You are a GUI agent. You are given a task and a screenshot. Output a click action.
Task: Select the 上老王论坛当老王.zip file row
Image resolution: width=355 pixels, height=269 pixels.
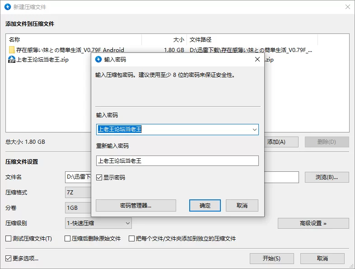click(42, 60)
